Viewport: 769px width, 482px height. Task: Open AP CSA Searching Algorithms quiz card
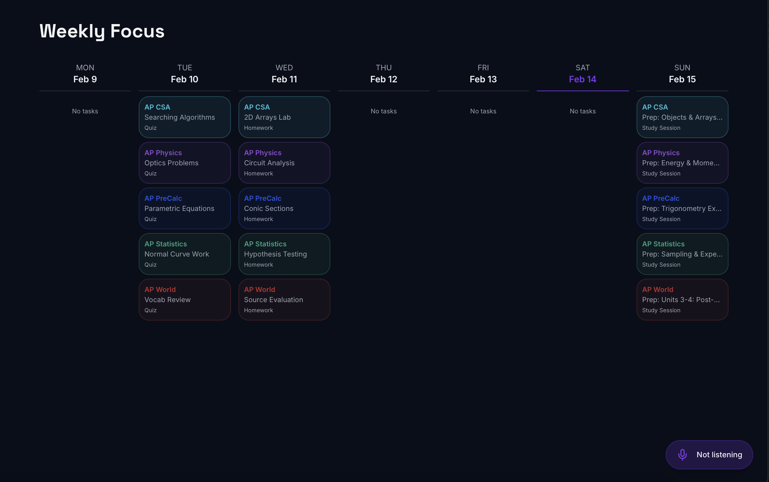tap(185, 117)
